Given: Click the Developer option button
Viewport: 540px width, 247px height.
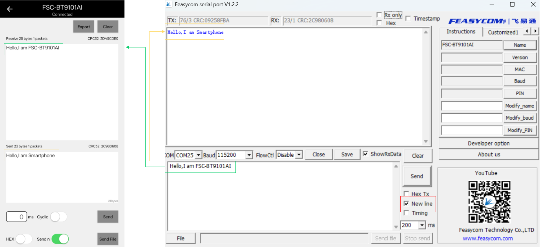Looking at the screenshot, I should 488,143.
